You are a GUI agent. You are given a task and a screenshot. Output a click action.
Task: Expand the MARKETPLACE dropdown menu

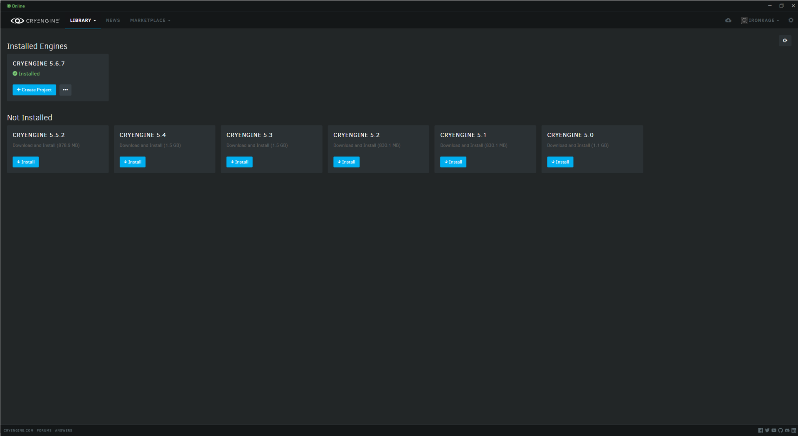point(150,20)
